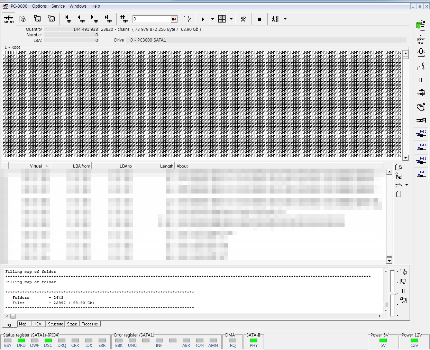Click the RESET icon in right sidebar
This screenshot has width=430, height=350.
pyautogui.click(x=421, y=39)
